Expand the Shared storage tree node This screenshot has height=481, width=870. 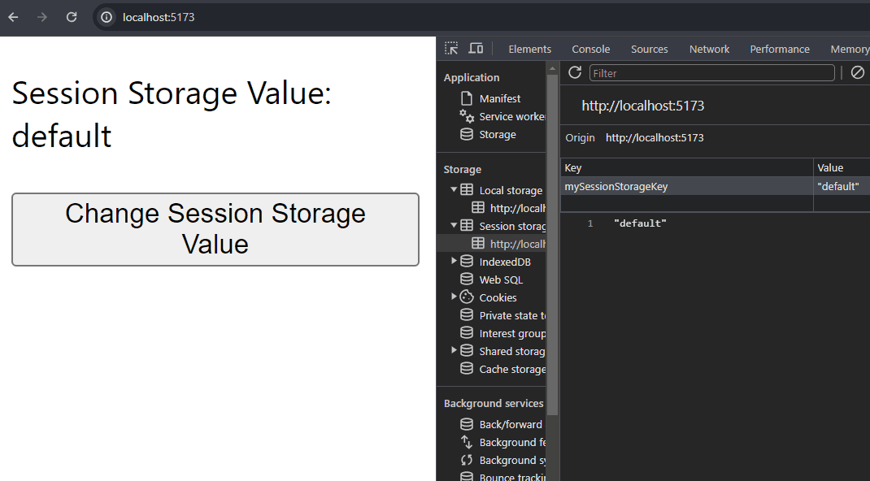[x=454, y=351]
